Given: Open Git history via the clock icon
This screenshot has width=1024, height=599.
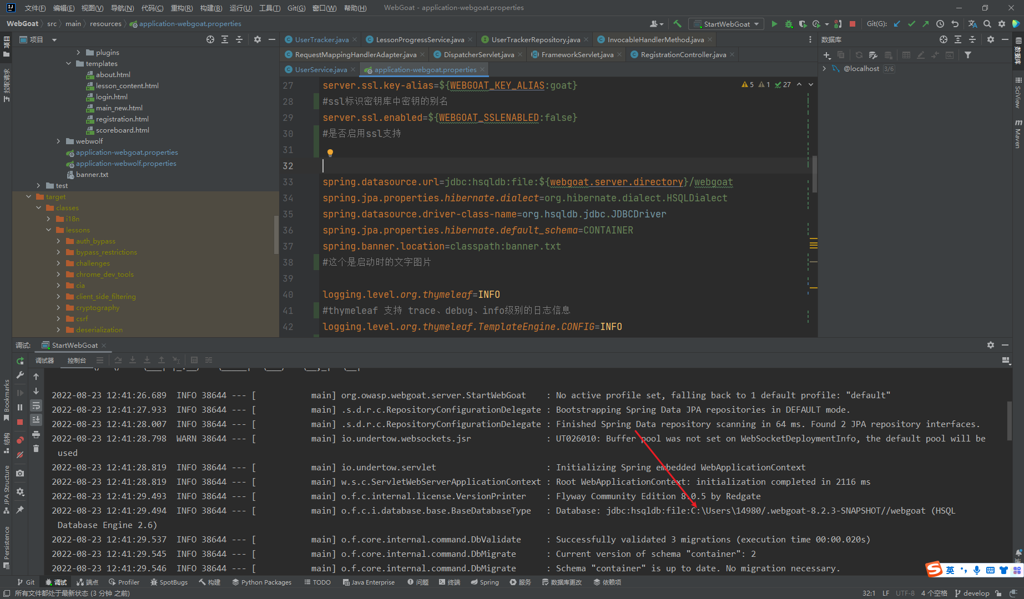Looking at the screenshot, I should coord(940,24).
